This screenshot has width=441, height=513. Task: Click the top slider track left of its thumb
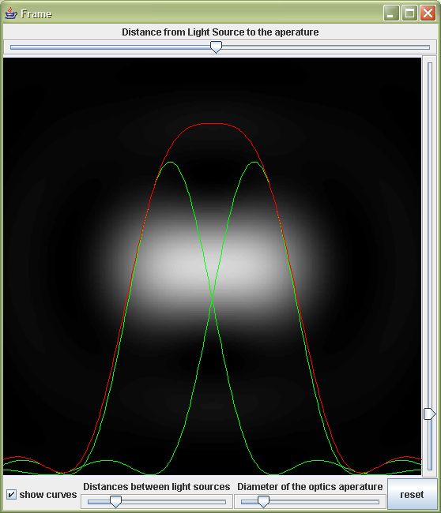tap(110, 47)
